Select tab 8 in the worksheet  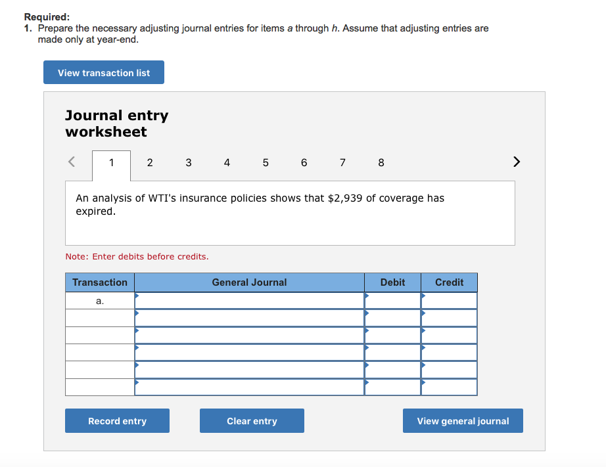381,162
